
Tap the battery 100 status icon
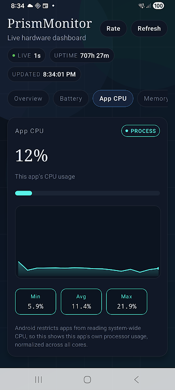158,6
